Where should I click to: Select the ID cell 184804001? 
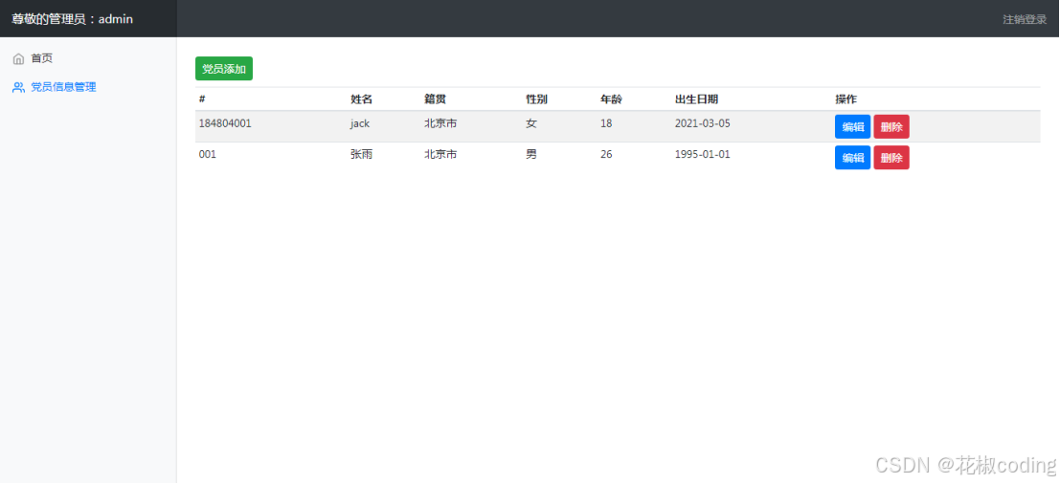(225, 123)
